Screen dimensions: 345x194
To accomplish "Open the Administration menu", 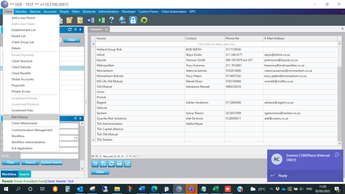I will click(x=109, y=12).
